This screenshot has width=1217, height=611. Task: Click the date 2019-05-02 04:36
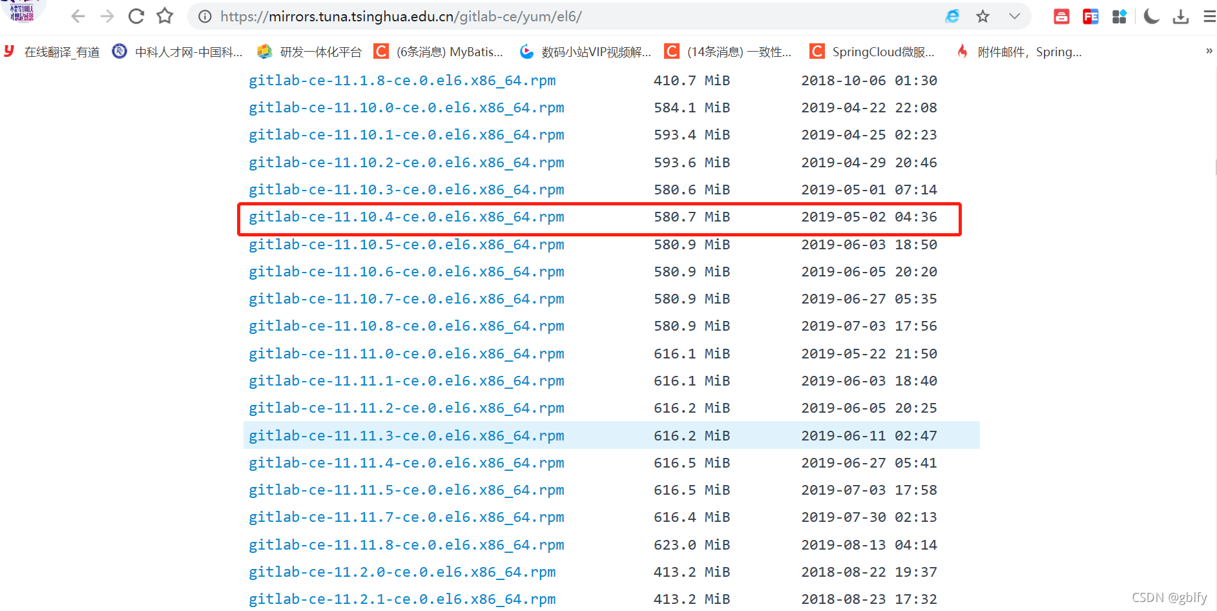click(x=869, y=217)
